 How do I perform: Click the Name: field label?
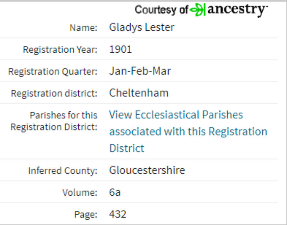click(83, 28)
